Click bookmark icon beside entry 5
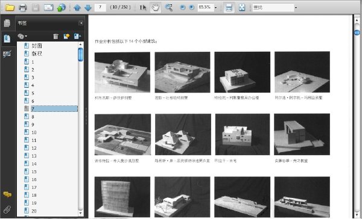362x219 pixels. (x=27, y=93)
